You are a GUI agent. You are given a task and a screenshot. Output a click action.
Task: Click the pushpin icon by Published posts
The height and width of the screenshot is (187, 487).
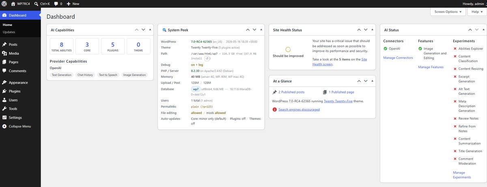[275, 92]
